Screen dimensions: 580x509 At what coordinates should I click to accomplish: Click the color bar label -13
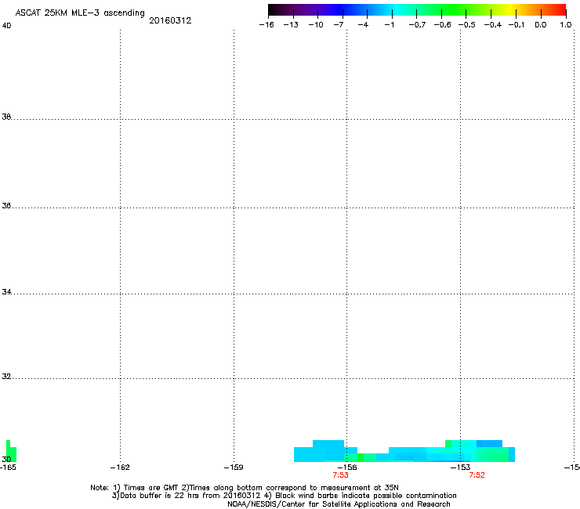(291, 25)
